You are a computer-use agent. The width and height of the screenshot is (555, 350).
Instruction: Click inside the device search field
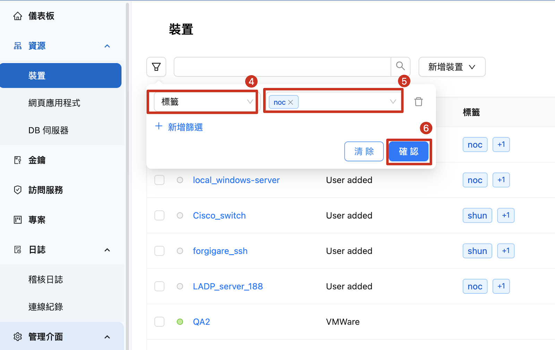(x=282, y=67)
